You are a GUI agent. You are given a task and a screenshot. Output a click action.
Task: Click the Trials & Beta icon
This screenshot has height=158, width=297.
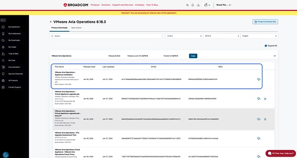[3, 54]
